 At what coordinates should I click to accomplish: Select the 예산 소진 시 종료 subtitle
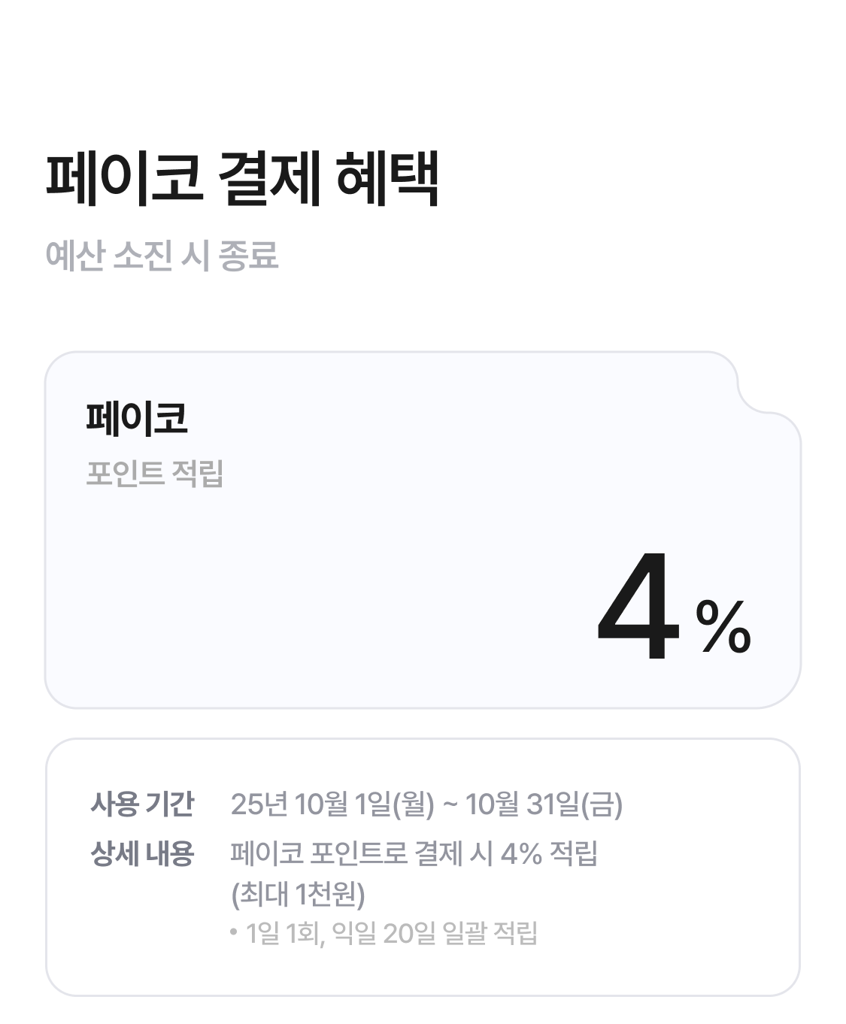(162, 256)
